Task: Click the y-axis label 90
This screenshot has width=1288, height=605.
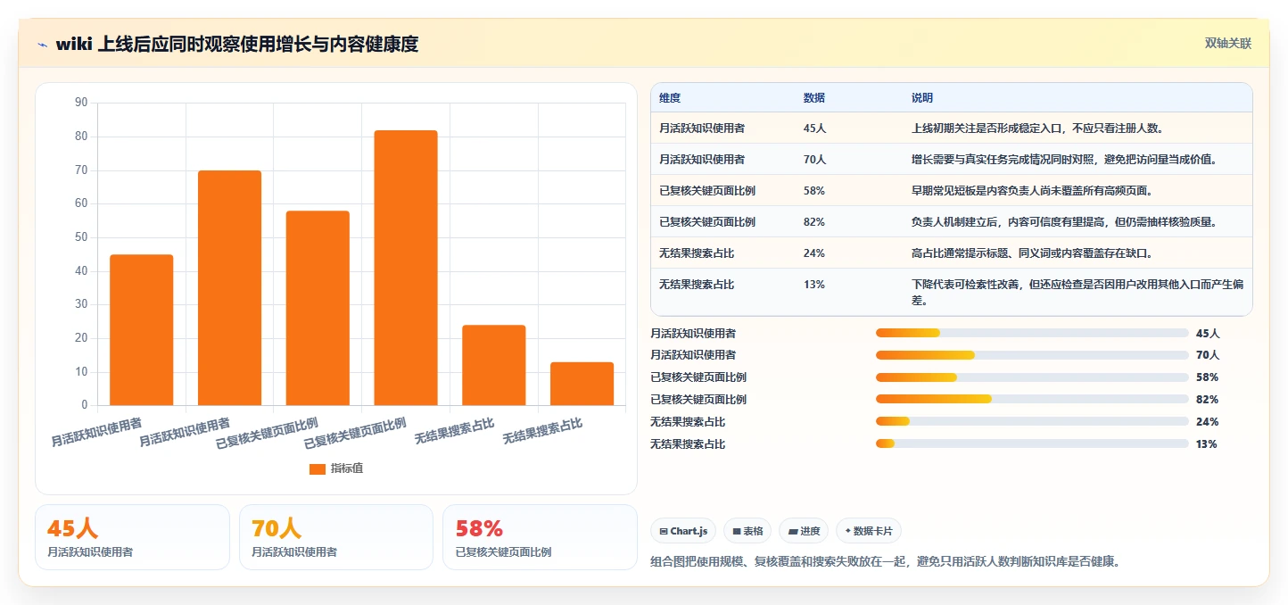Action: click(x=81, y=103)
